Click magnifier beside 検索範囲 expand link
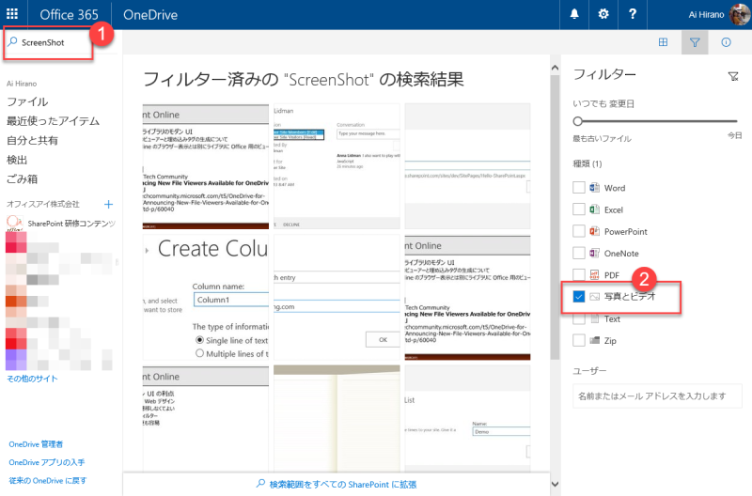Screen dimensions: 752x496 pos(260,483)
